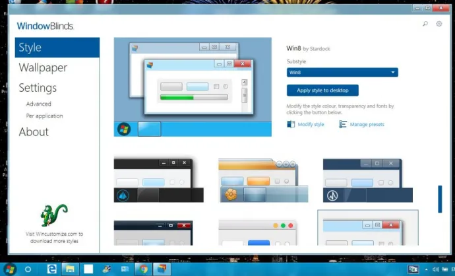Click the Modify style icon
Image resolution: width=455 pixels, height=276 pixels.
tap(291, 124)
